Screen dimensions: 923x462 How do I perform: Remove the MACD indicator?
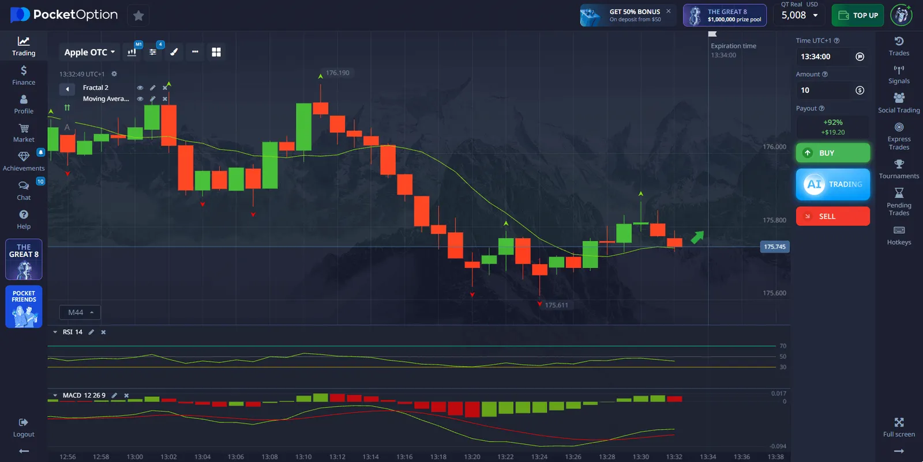pyautogui.click(x=126, y=396)
